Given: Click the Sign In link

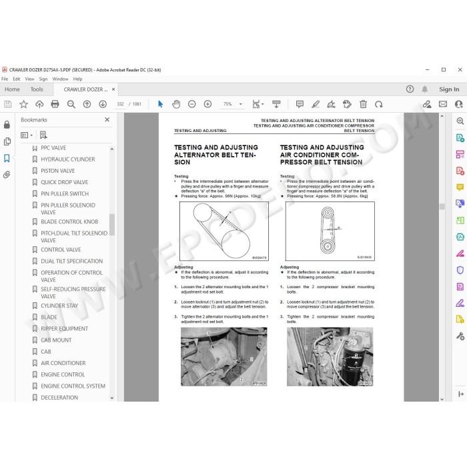Looking at the screenshot, I should (449, 89).
